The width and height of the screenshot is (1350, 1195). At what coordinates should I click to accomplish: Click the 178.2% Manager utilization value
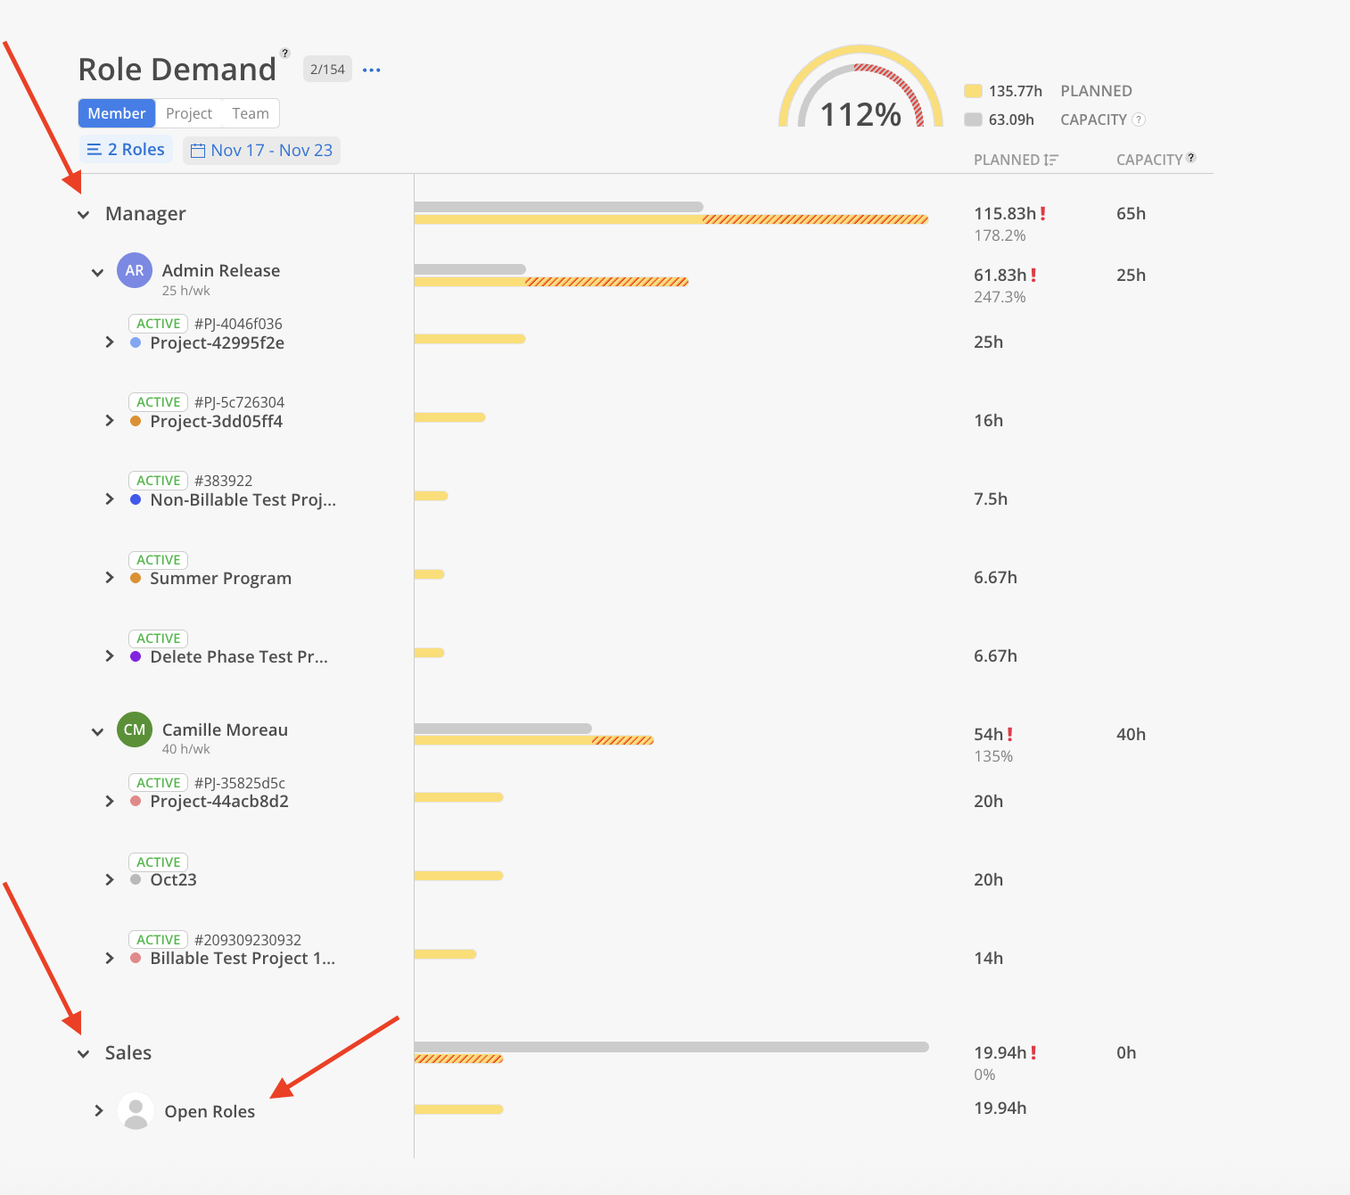1000,235
